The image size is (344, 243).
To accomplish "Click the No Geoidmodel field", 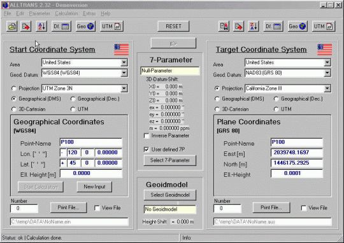I will click(x=170, y=209).
